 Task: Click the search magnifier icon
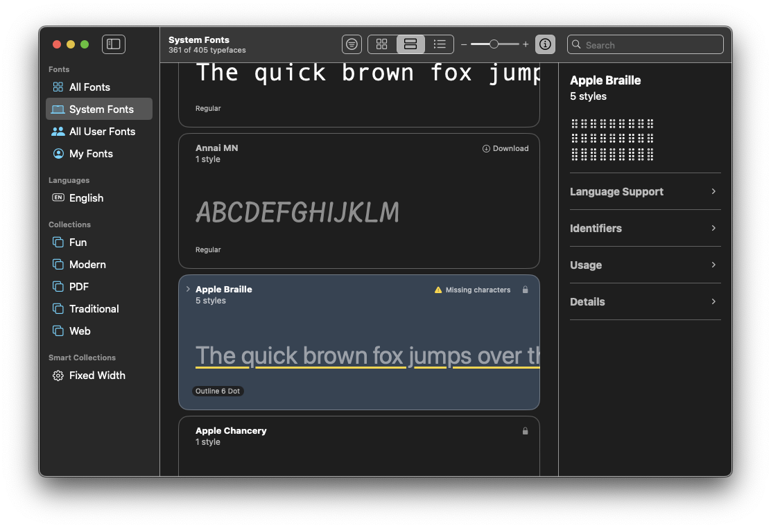576,44
